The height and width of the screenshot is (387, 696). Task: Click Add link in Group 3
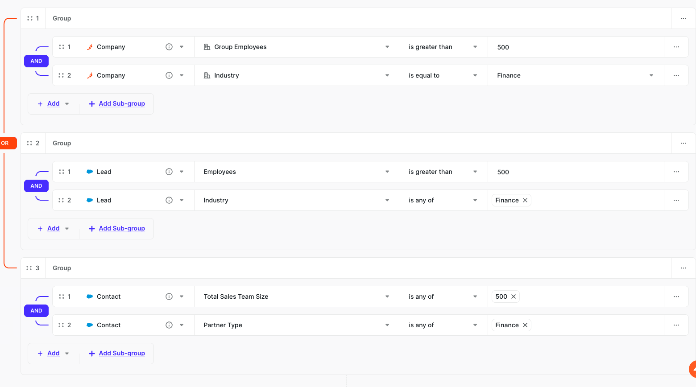coord(53,353)
